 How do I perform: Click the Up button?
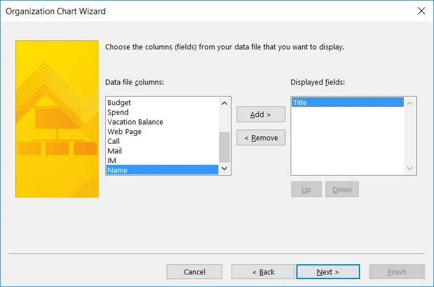[x=307, y=189]
